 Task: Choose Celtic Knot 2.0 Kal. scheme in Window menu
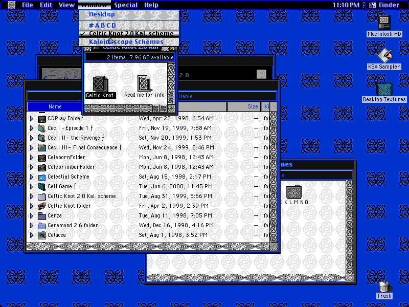pos(129,34)
